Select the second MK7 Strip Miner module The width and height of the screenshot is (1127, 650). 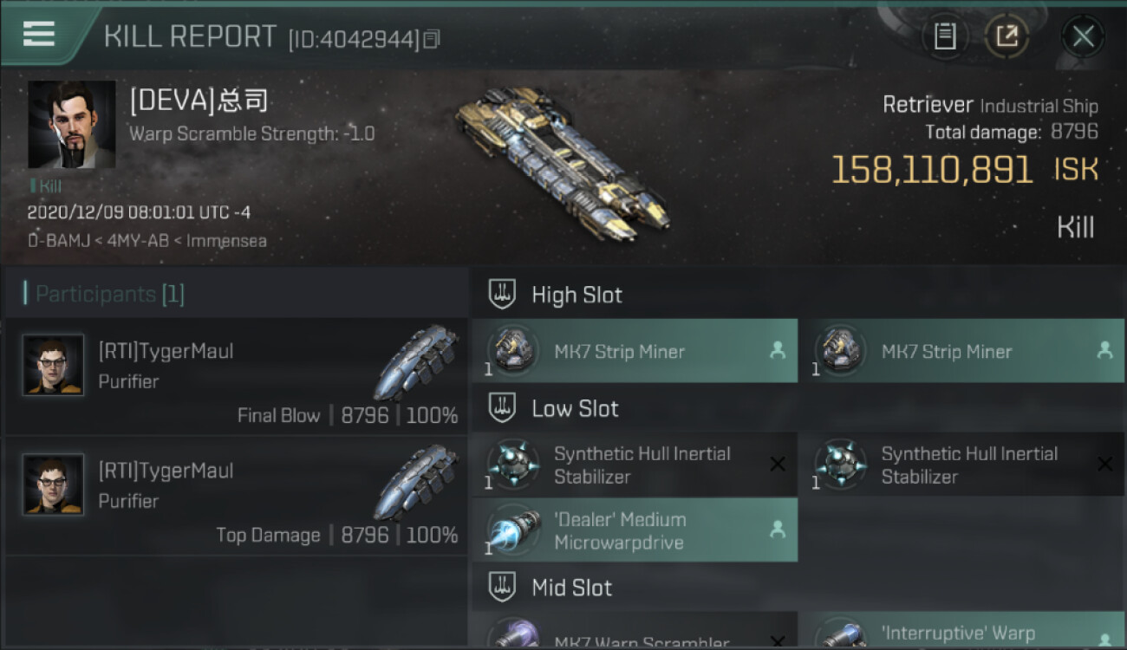tap(961, 350)
